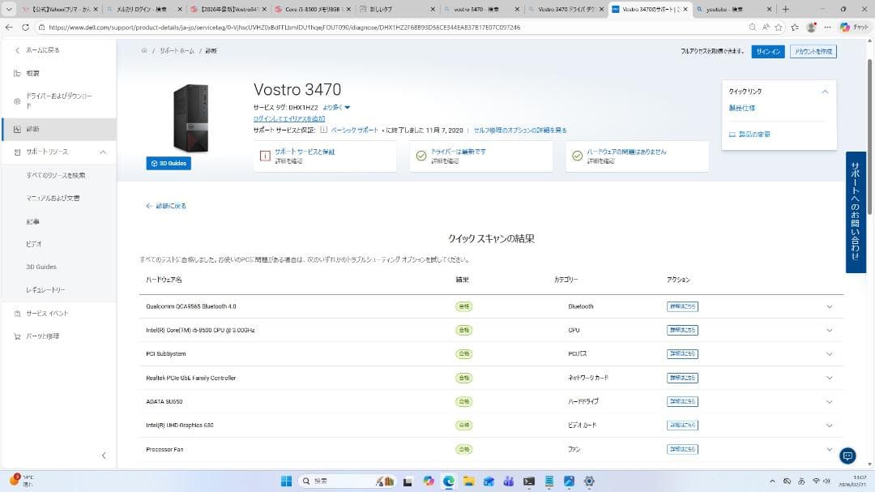Click 診断に戻る back link

pyautogui.click(x=166, y=206)
